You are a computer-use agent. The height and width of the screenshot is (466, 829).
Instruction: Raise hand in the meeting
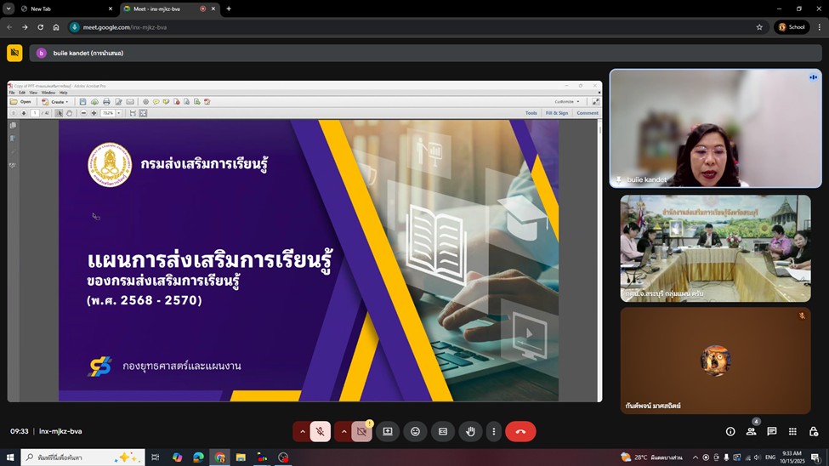470,431
